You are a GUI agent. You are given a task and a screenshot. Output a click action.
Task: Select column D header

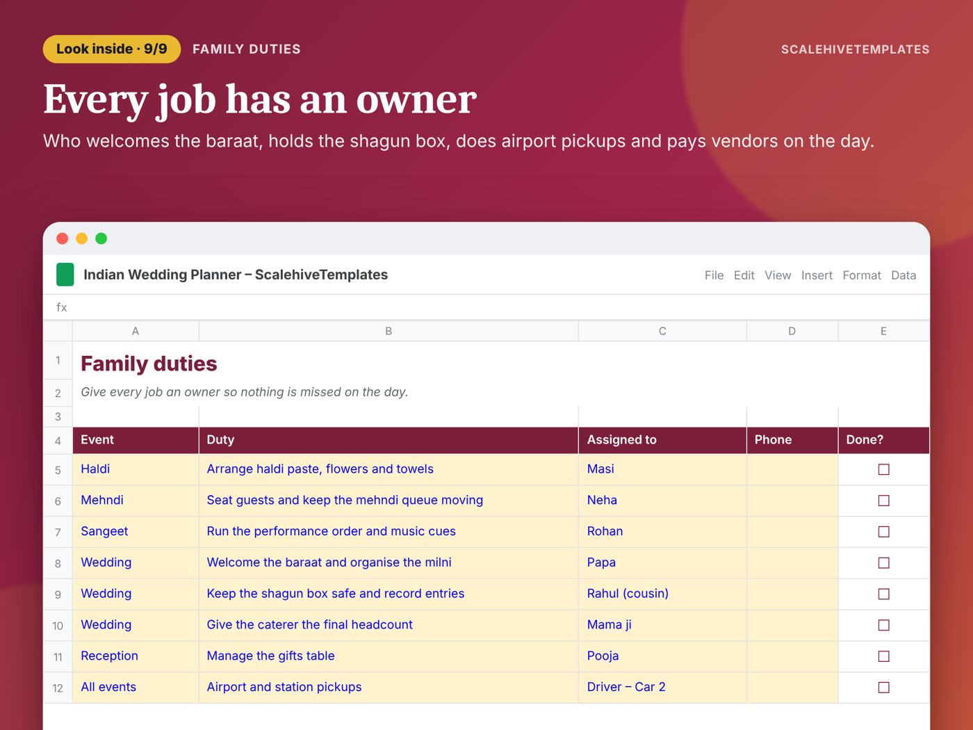(792, 331)
